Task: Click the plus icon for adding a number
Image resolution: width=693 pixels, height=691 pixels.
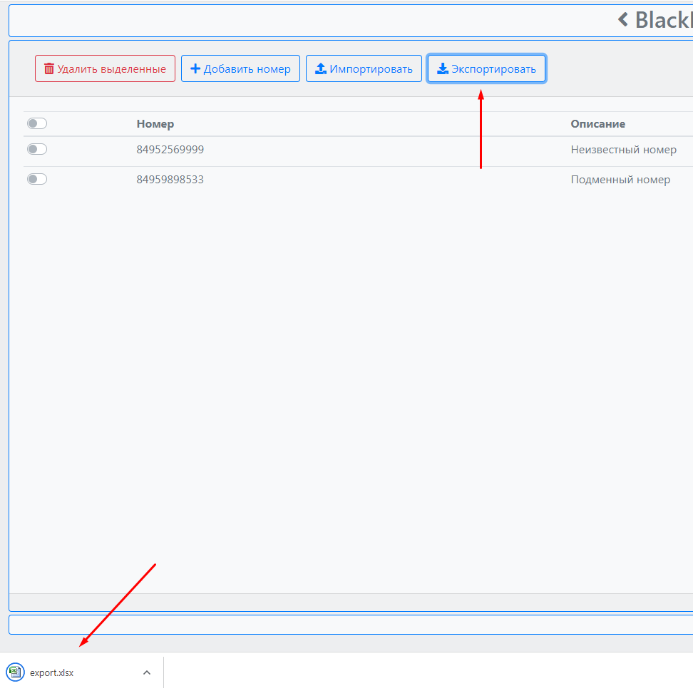Action: (195, 69)
